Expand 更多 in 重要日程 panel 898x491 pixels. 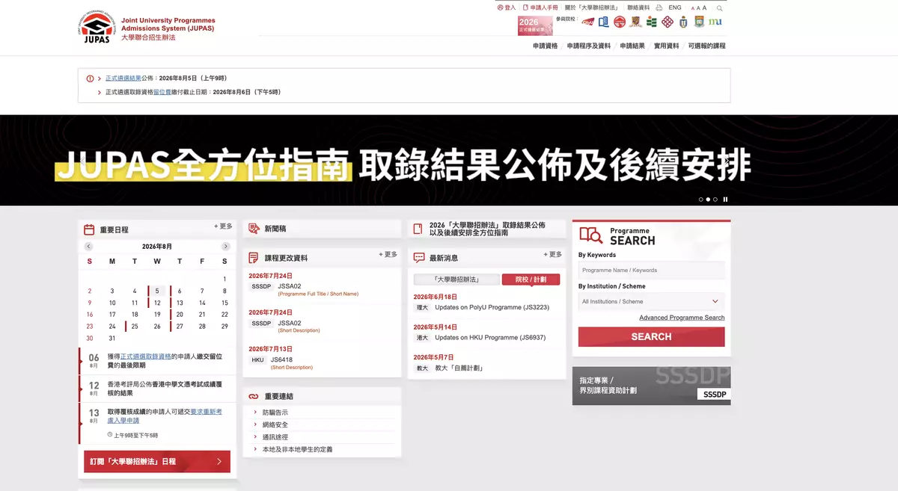click(x=223, y=226)
